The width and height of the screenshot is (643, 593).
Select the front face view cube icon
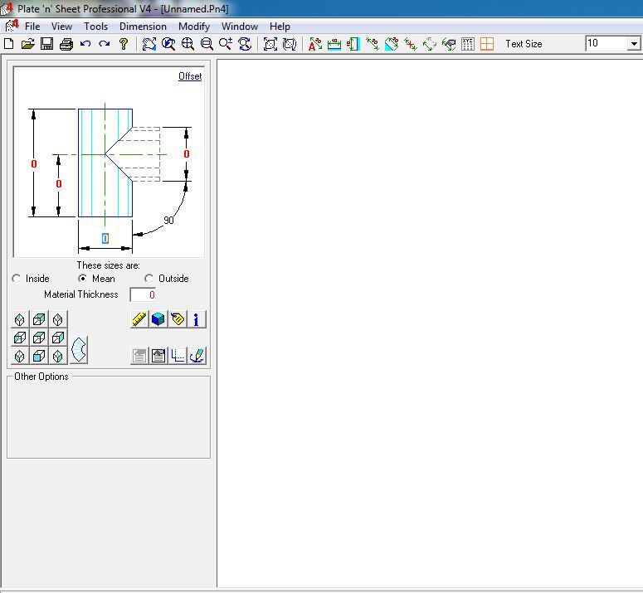[39, 356]
